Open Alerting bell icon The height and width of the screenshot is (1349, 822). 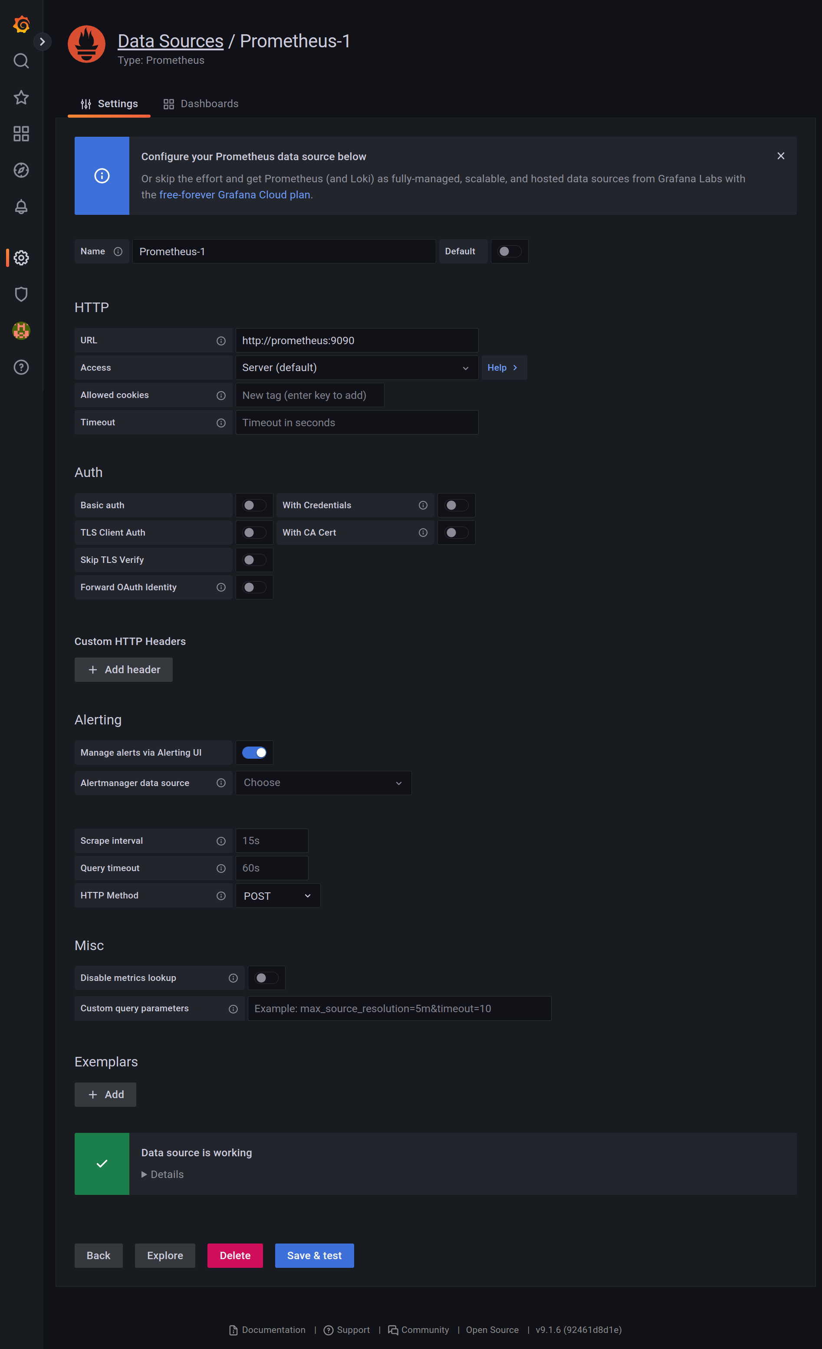pyautogui.click(x=21, y=207)
